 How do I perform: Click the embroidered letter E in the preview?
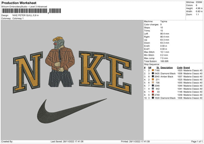tap(119, 74)
